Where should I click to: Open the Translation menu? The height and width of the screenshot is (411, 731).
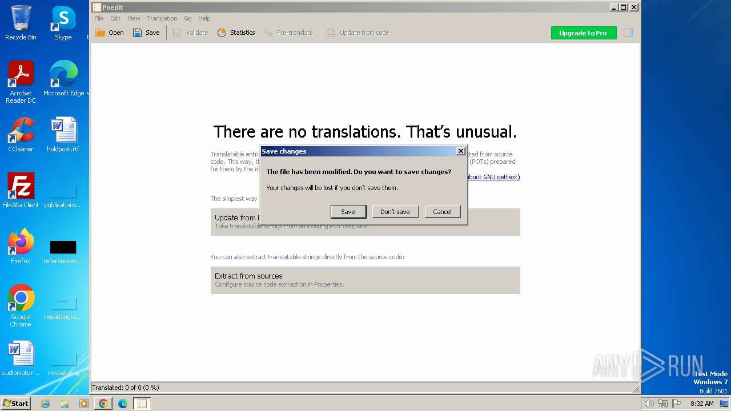pyautogui.click(x=162, y=18)
